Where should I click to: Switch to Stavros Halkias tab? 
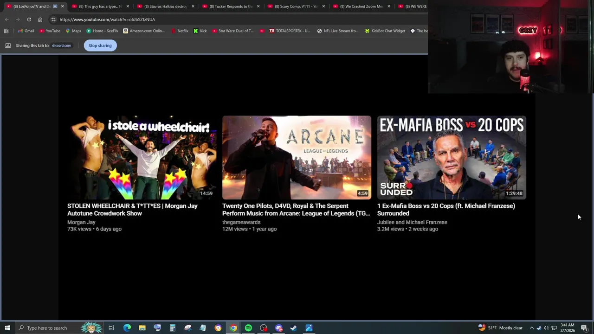[162, 6]
